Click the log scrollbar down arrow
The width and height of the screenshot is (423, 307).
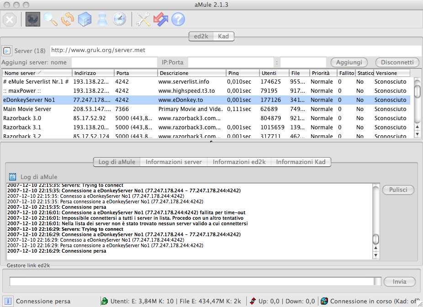tap(375, 255)
